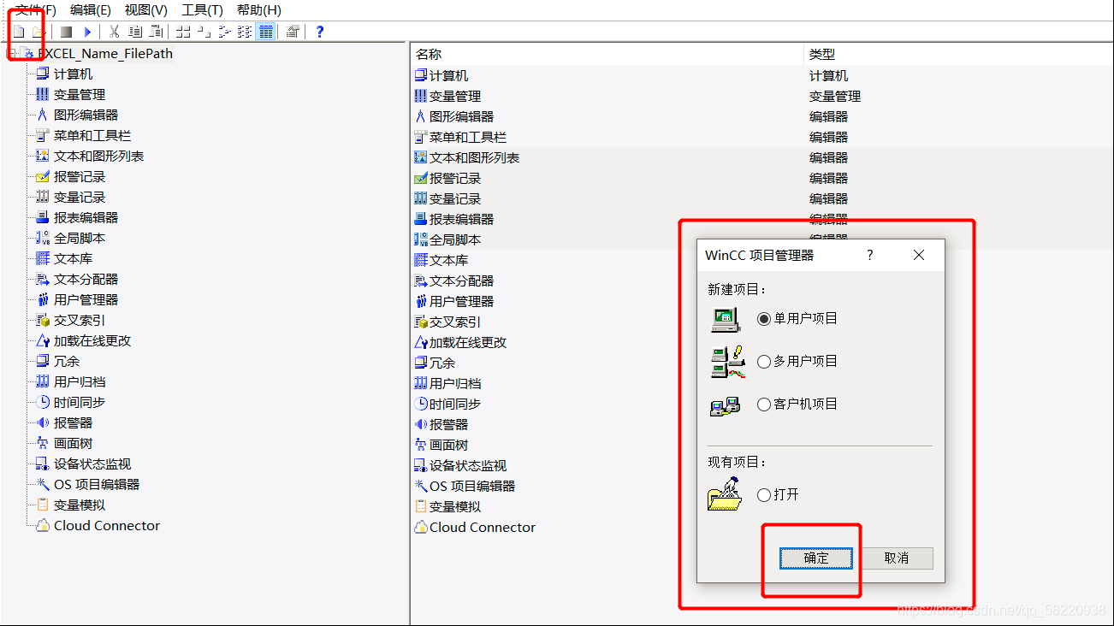1114x626 pixels.
Task: Select 用户归档 in the navigation tree
Action: tap(80, 382)
